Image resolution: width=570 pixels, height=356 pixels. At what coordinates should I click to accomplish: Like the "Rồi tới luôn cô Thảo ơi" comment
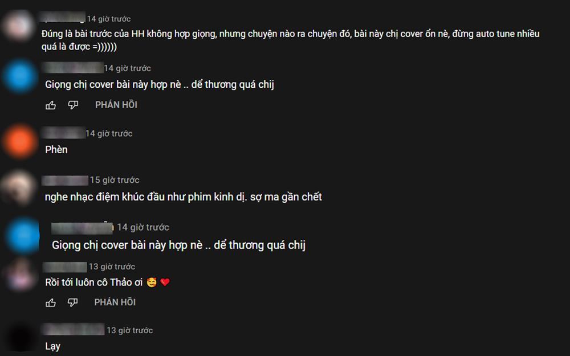tap(51, 302)
